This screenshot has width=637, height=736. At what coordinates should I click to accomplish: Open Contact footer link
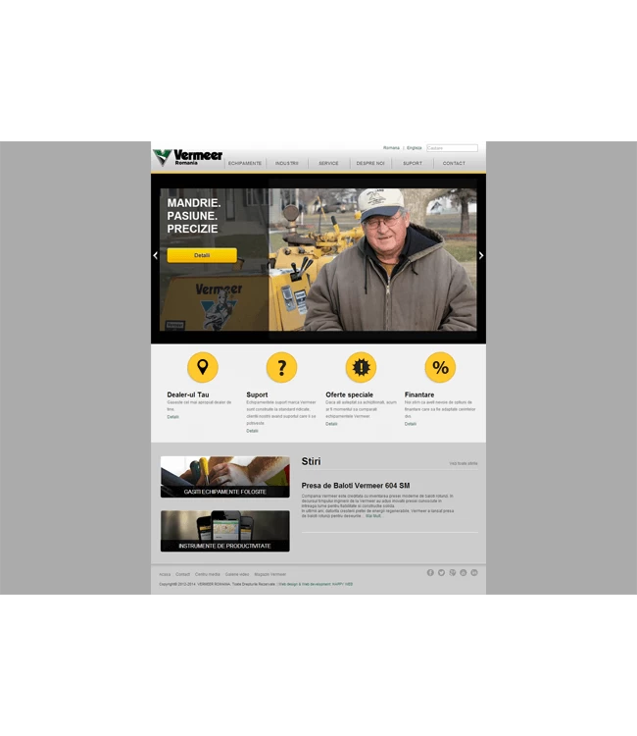pyautogui.click(x=183, y=574)
